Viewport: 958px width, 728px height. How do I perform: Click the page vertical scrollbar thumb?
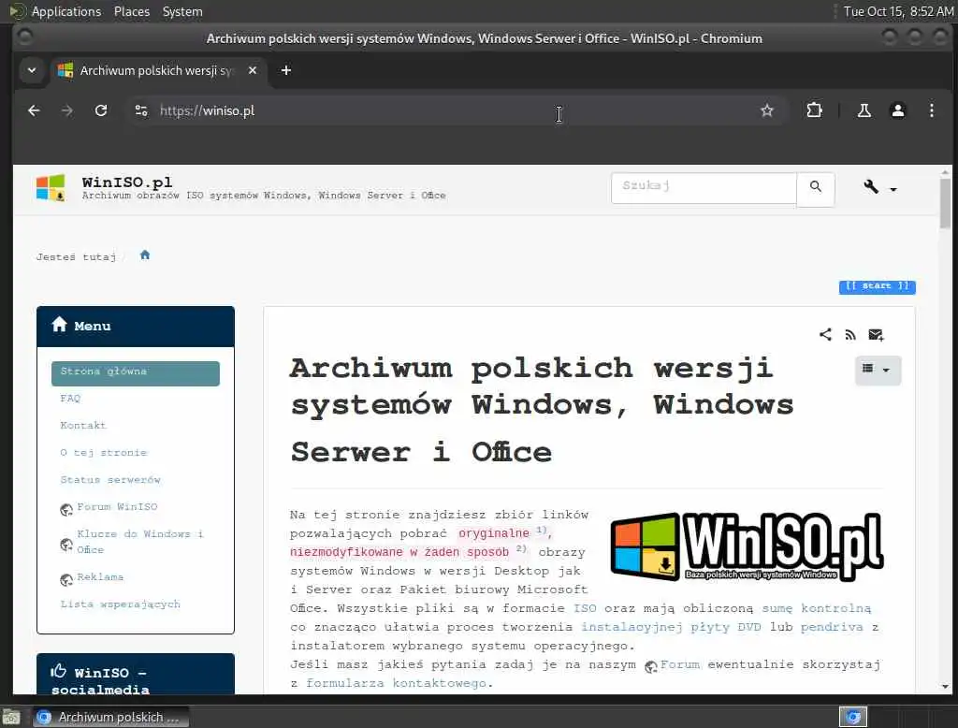(x=945, y=202)
